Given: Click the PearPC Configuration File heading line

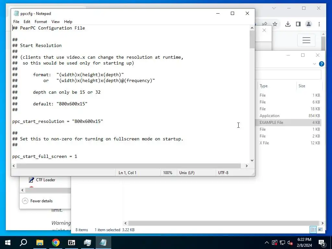Looking at the screenshot, I should pos(49,28).
